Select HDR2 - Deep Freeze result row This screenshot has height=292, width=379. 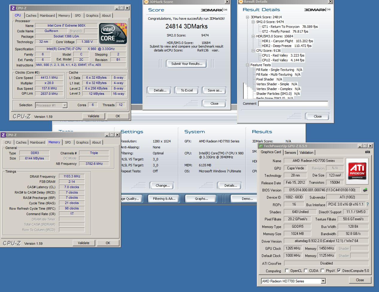coord(286,46)
